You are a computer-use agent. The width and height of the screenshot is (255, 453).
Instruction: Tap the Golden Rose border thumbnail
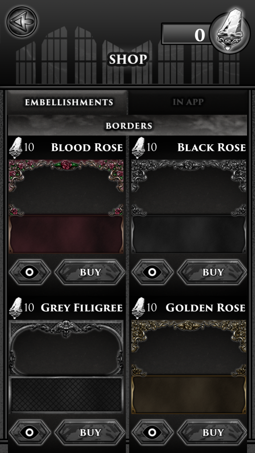(189, 367)
